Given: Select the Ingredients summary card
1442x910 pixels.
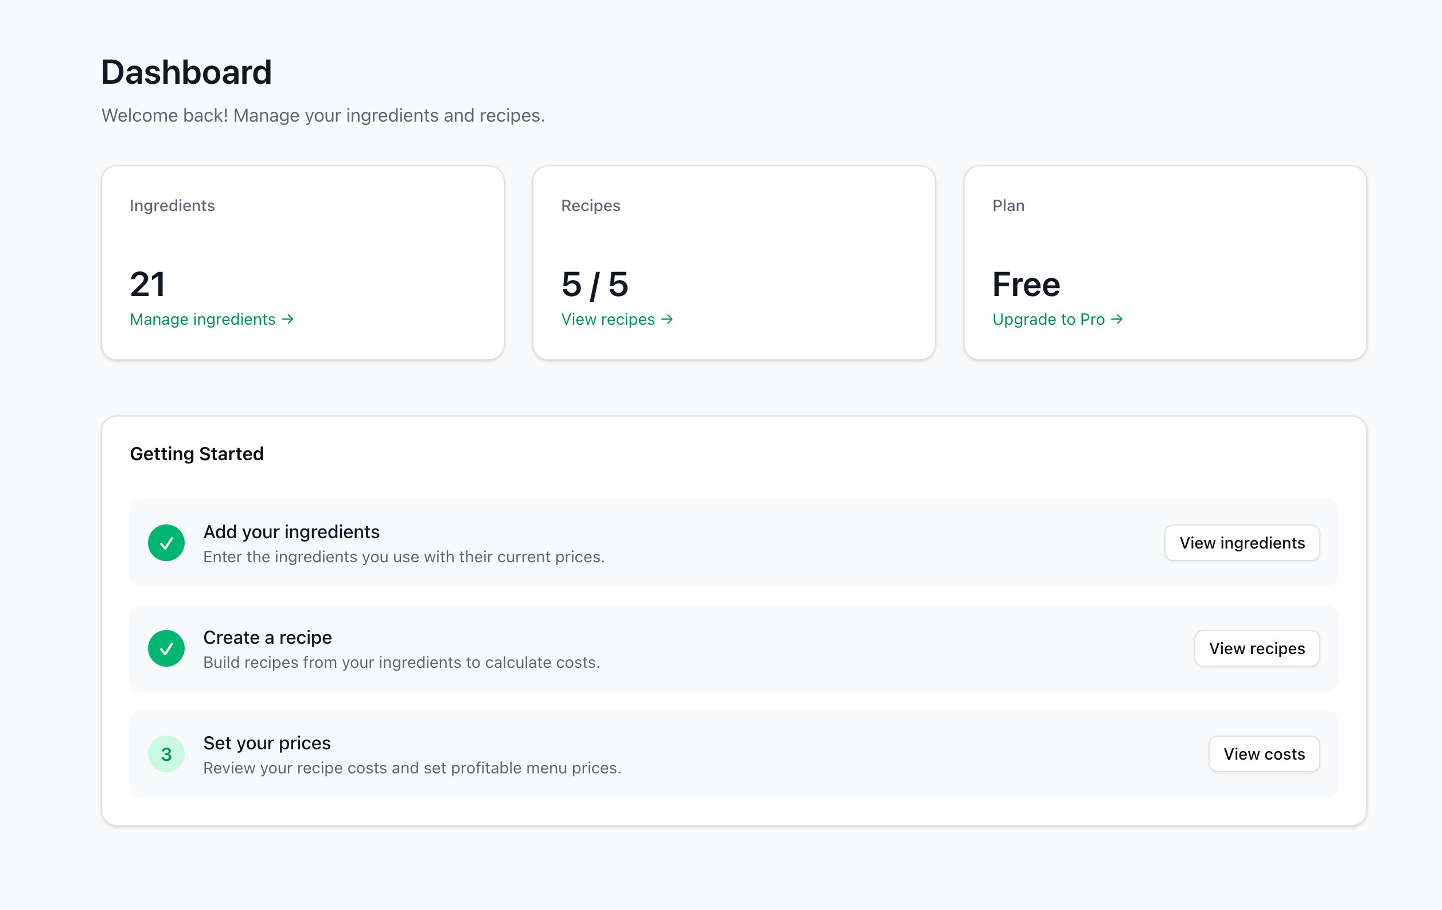Looking at the screenshot, I should (x=302, y=262).
